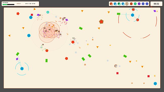Click the cyan ring with yellow center
Screen dimensions: 164x92
48,12
